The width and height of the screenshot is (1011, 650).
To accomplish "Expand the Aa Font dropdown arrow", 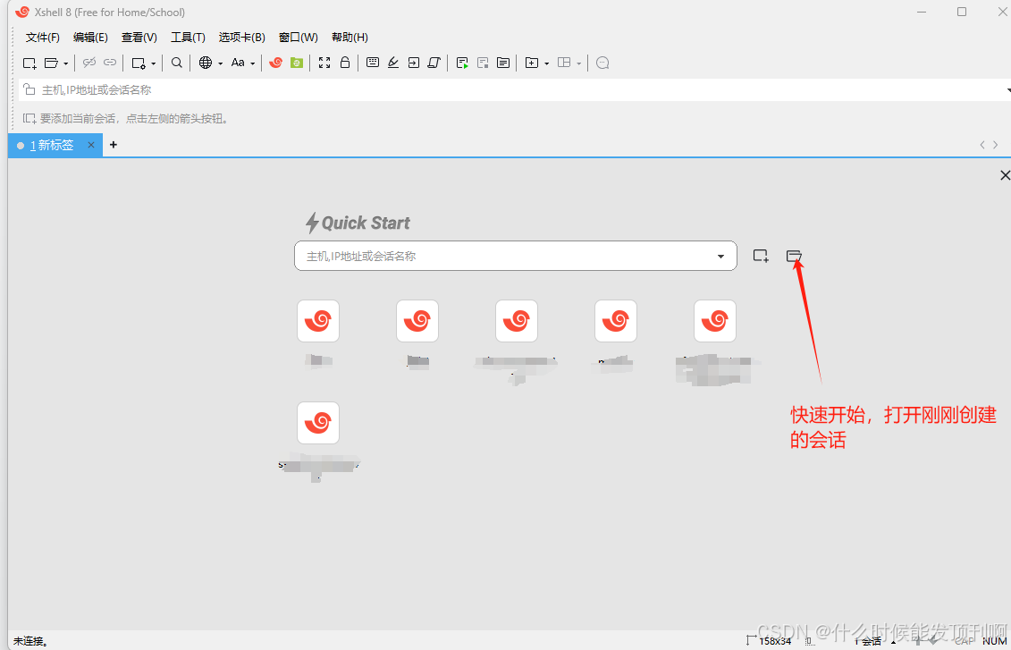I will 253,63.
